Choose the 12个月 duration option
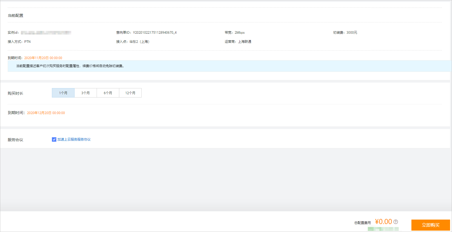 tap(130, 93)
